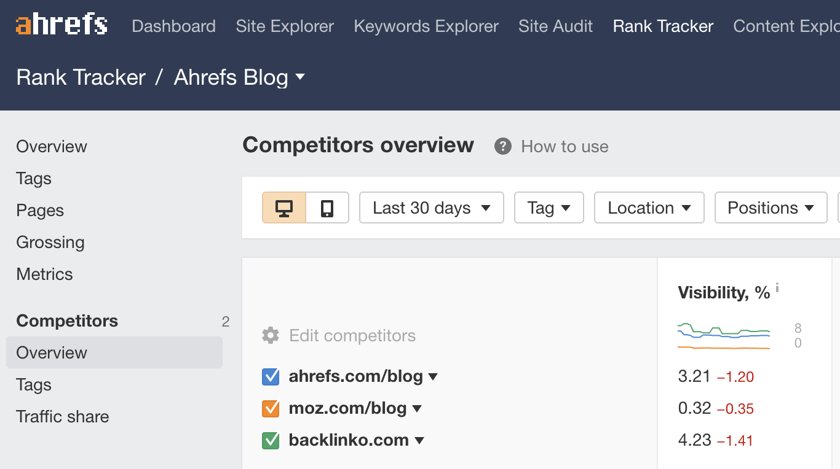
Task: Click the Ahrefs logo
Action: click(61, 25)
